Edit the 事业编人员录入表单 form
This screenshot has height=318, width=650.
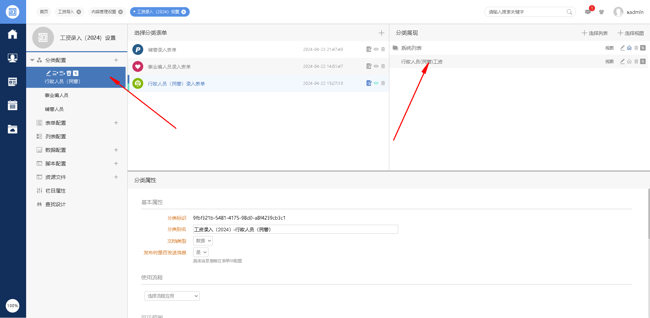pyautogui.click(x=369, y=66)
